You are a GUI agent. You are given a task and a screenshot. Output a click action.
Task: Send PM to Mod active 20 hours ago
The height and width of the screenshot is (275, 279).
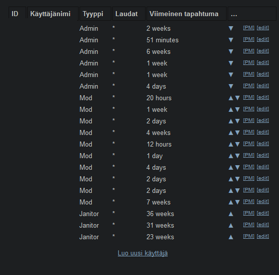pos(249,97)
